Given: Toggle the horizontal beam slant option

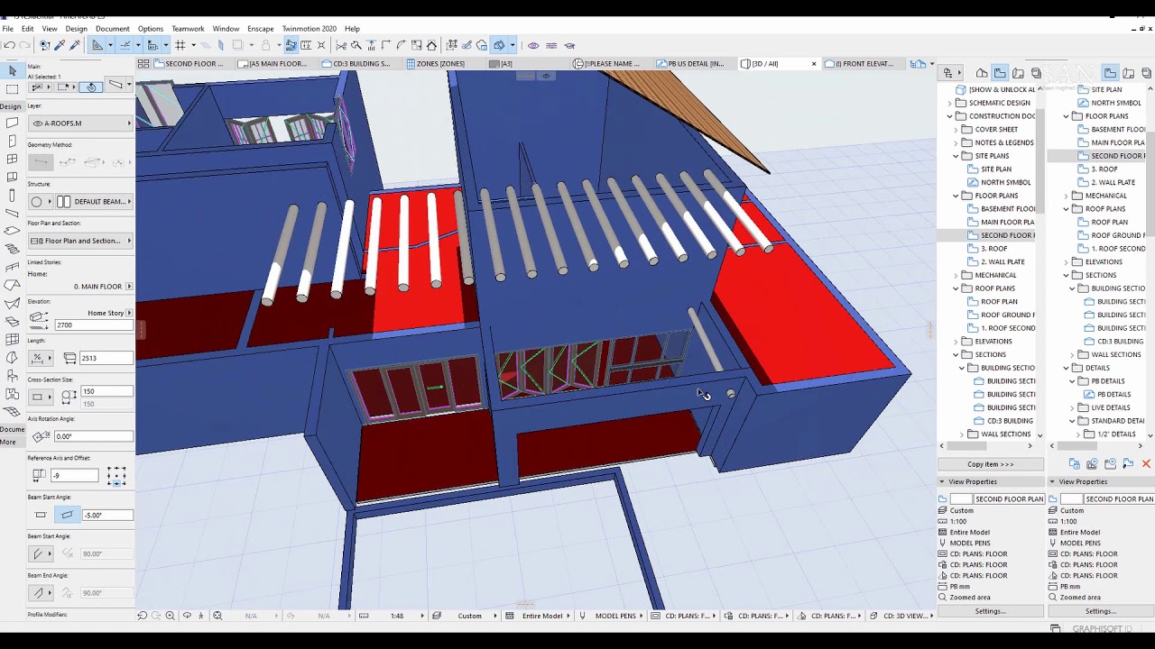Looking at the screenshot, I should pos(41,515).
